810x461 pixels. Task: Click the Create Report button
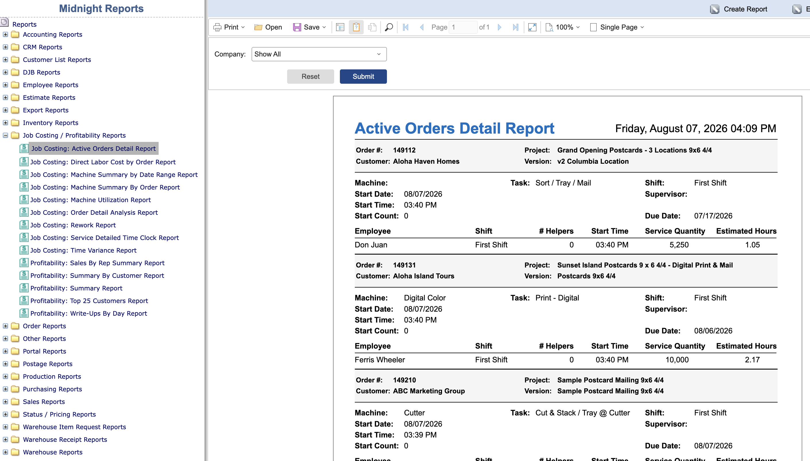[x=739, y=9]
